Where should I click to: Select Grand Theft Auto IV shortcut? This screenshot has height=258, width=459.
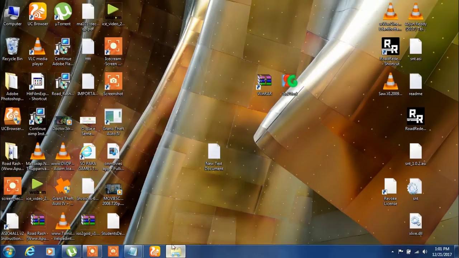(113, 122)
